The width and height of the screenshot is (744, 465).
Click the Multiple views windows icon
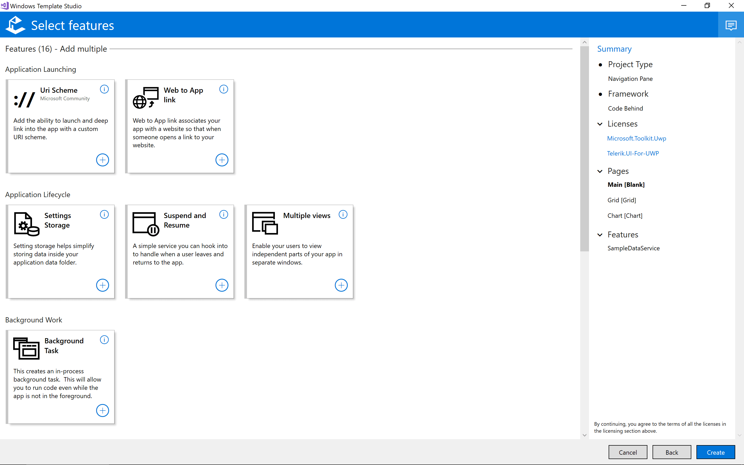tap(265, 223)
